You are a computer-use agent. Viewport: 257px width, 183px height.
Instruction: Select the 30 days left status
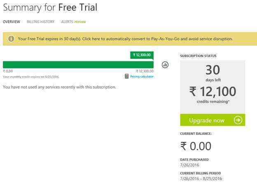click(213, 73)
